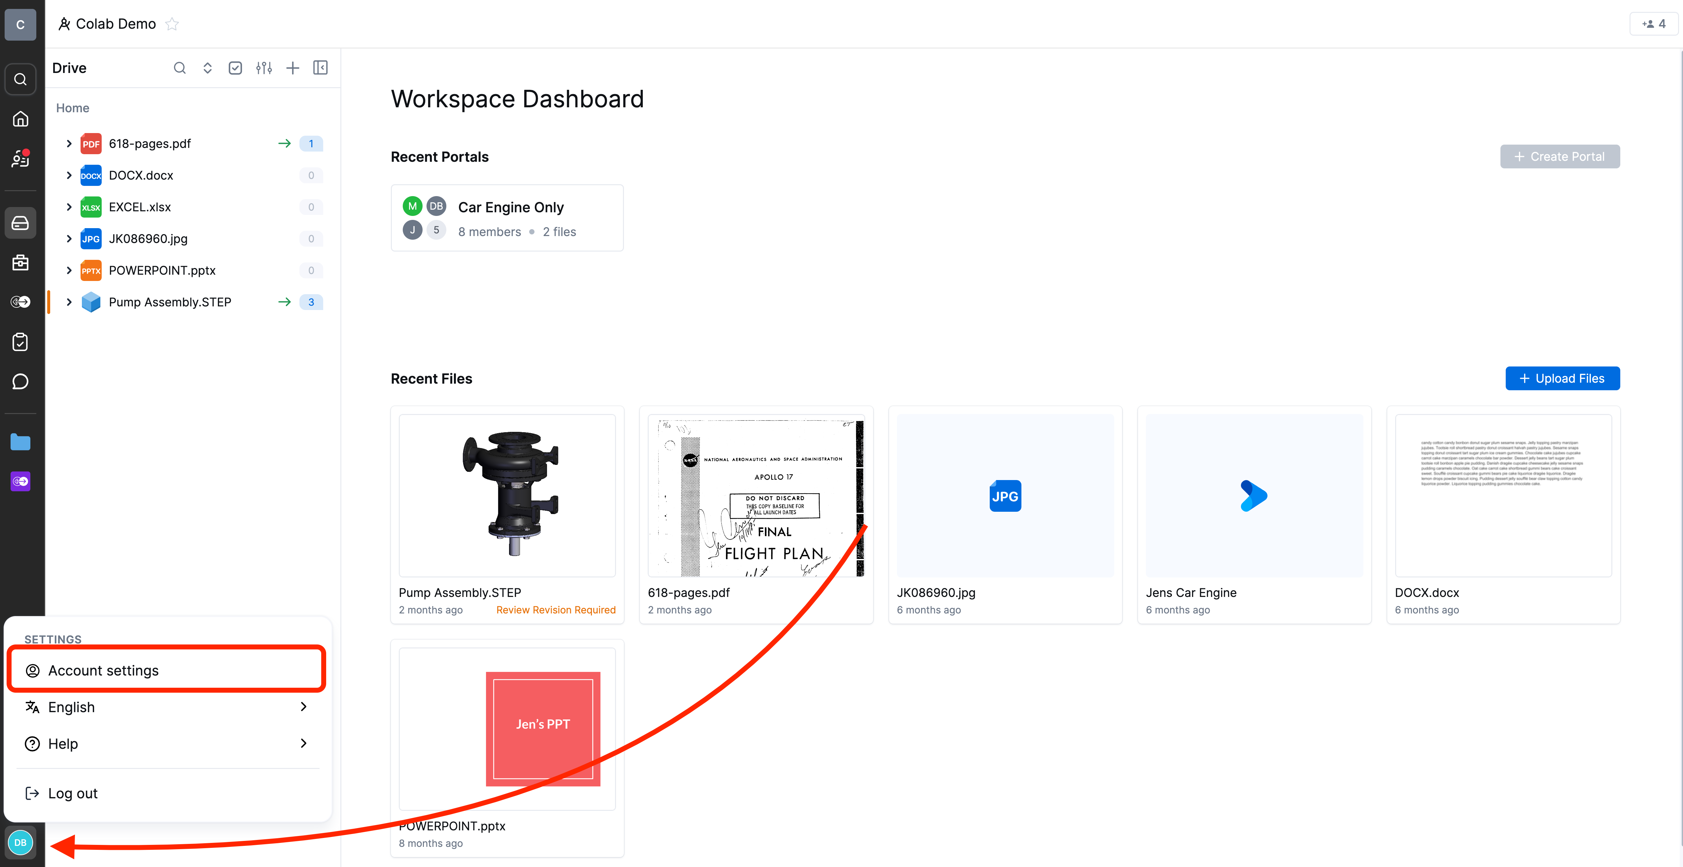Viewport: 1683px width, 867px height.
Task: Open the DB user avatar menu
Action: [20, 842]
